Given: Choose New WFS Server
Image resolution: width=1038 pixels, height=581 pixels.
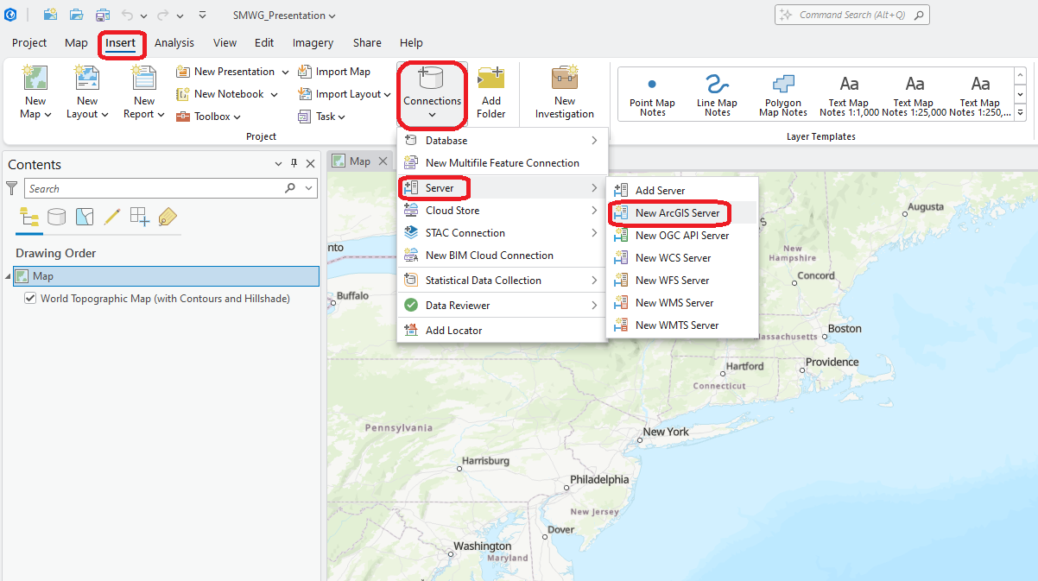Looking at the screenshot, I should [682, 281].
